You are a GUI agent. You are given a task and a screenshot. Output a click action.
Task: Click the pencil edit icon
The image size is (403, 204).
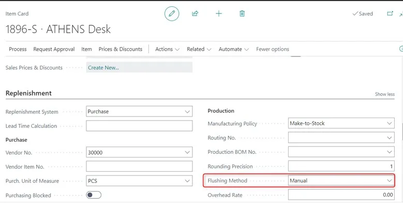(x=172, y=13)
